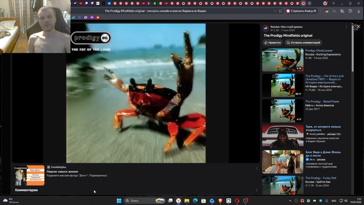Open the Нашли смысл жизни ad headline
This screenshot has height=205, width=364.
pos(62,172)
